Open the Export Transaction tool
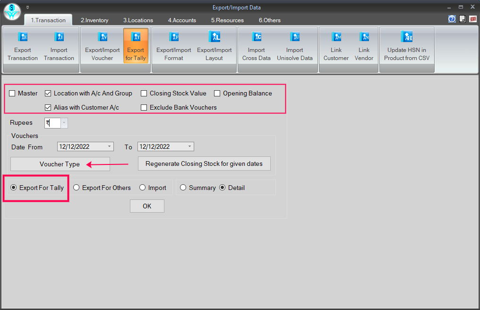The width and height of the screenshot is (480, 310). click(23, 46)
